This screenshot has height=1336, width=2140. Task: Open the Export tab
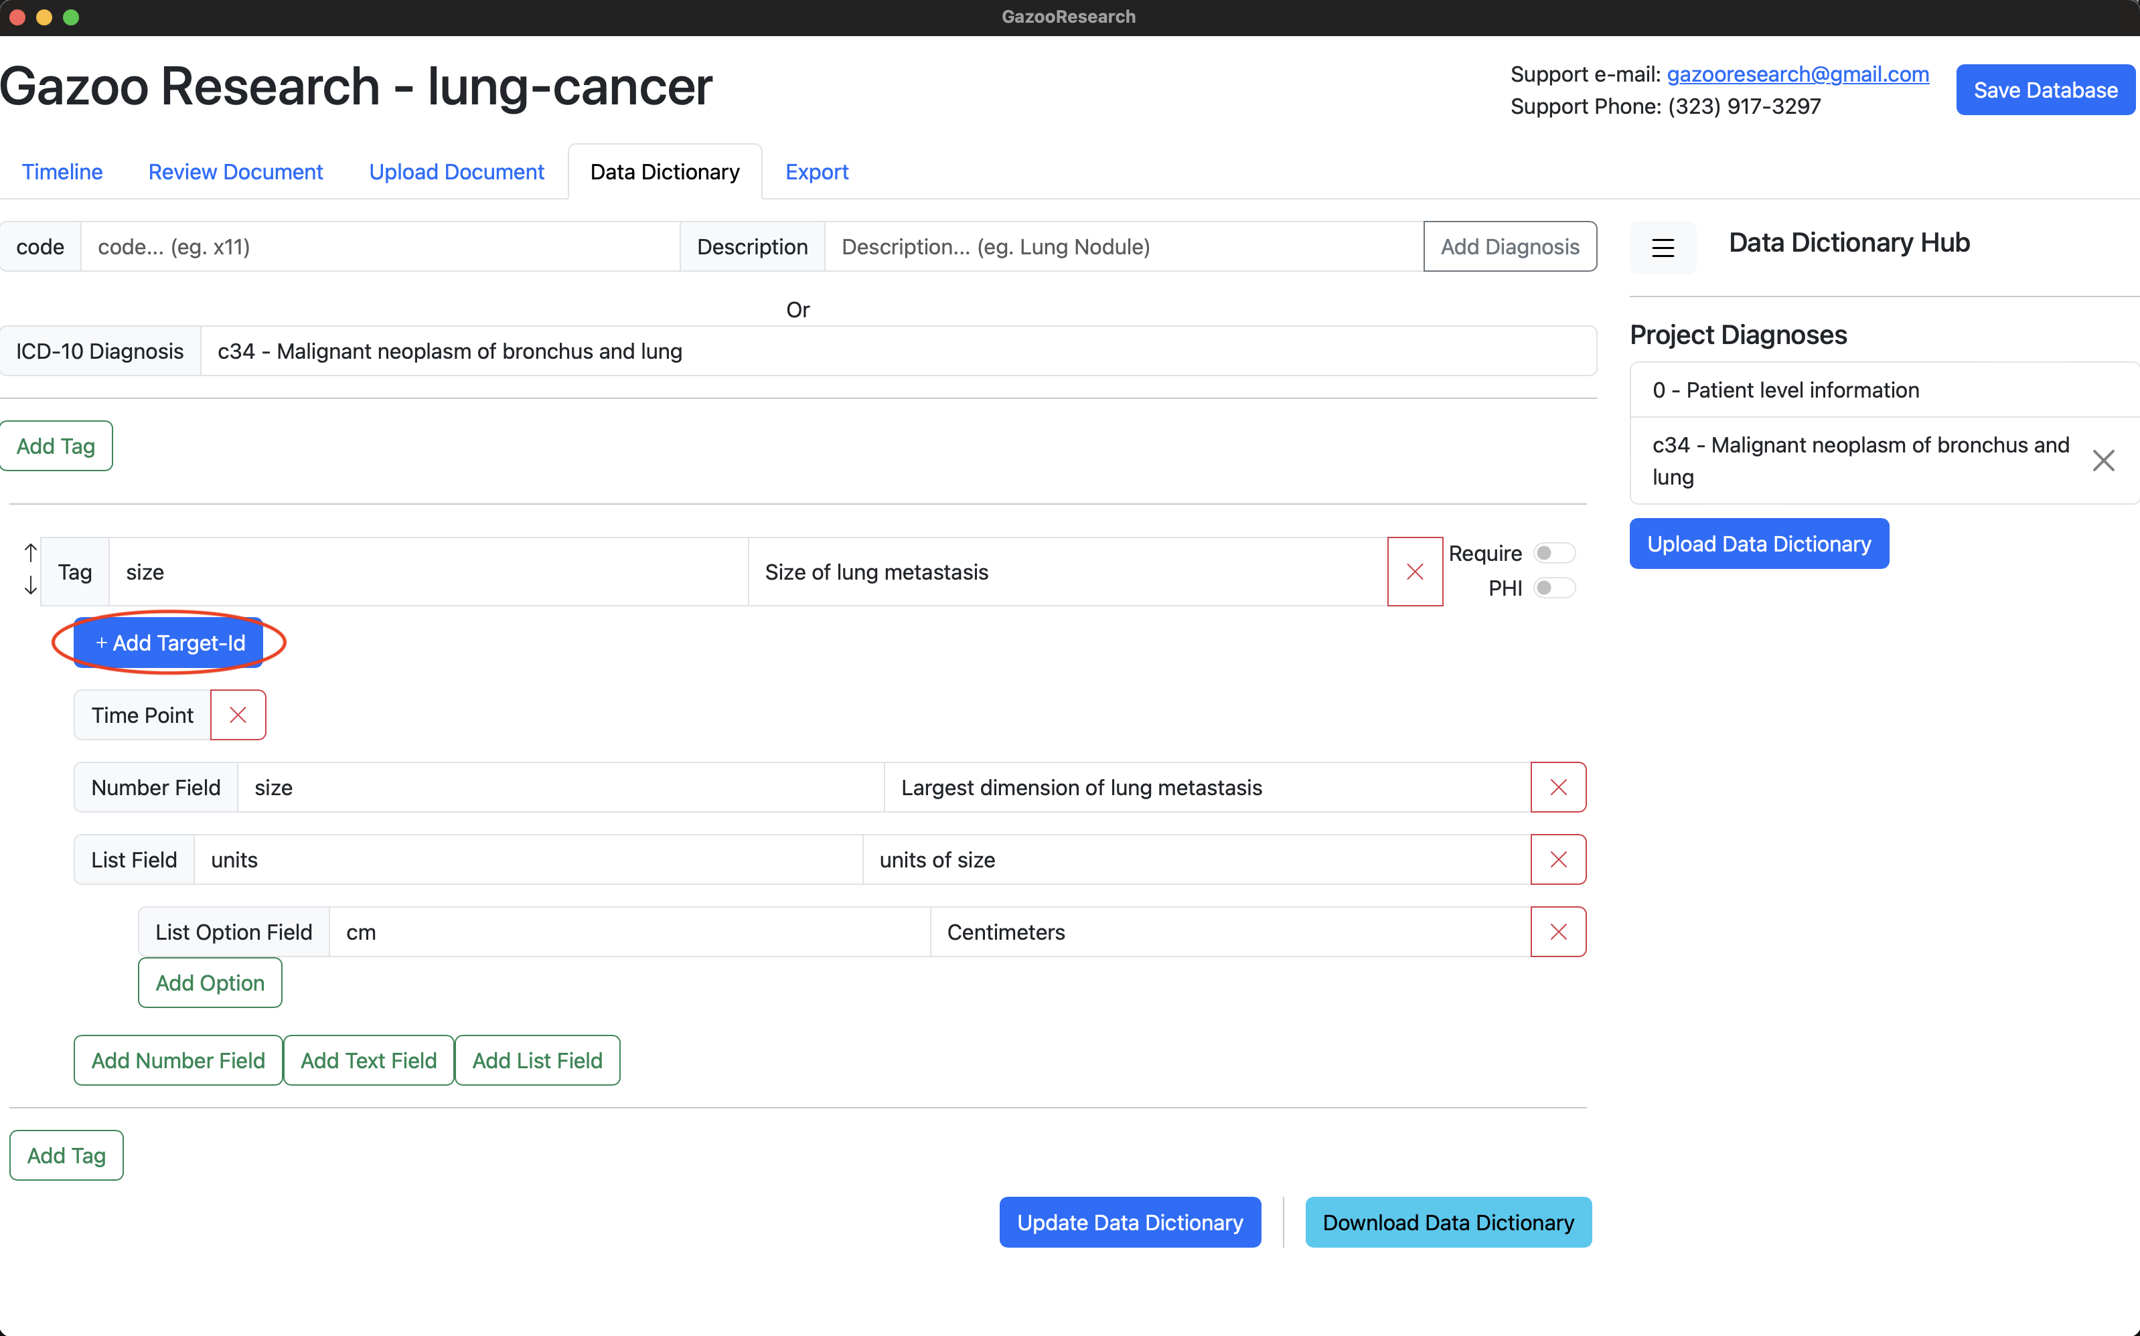coord(816,171)
